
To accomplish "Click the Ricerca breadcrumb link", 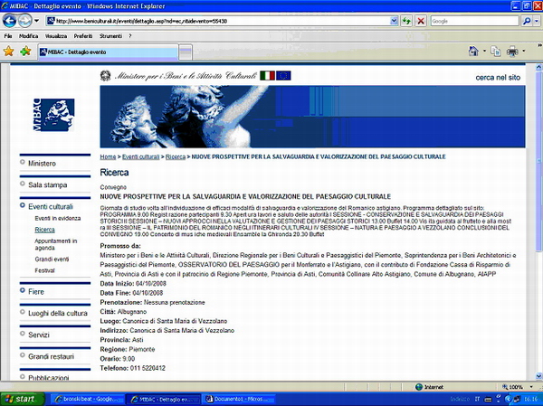I will (x=176, y=156).
